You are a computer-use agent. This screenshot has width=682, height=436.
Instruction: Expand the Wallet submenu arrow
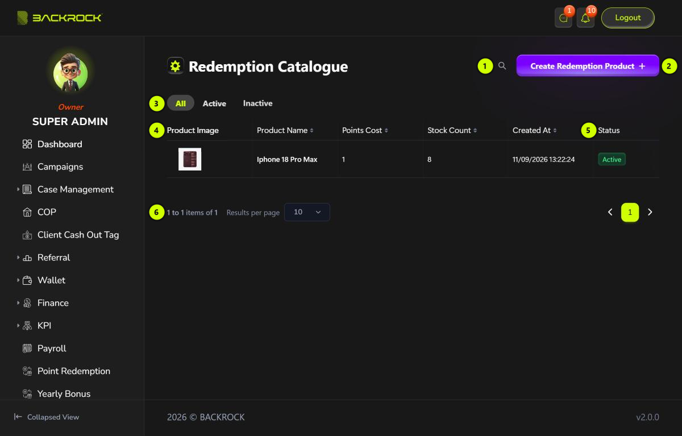pyautogui.click(x=18, y=280)
